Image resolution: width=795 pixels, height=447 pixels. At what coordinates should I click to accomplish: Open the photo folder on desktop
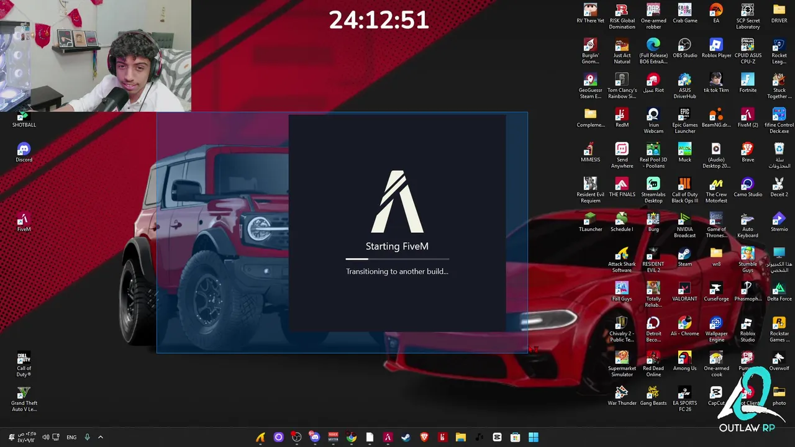[779, 396]
